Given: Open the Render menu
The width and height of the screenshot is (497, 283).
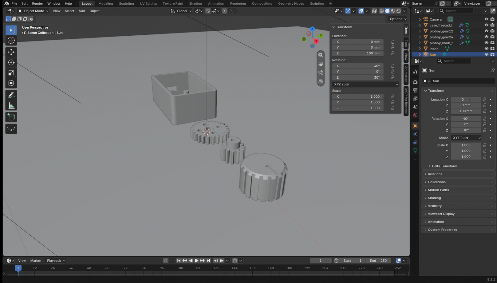Looking at the screenshot, I should coord(38,4).
